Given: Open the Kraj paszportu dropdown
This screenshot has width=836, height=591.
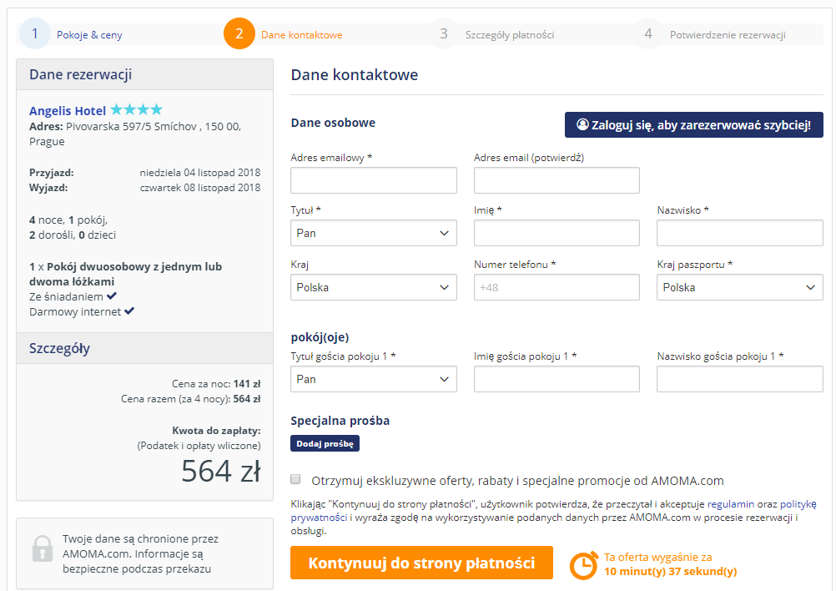Looking at the screenshot, I should coord(739,287).
